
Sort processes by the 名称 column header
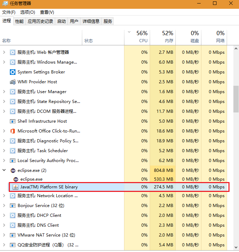tap(41, 37)
